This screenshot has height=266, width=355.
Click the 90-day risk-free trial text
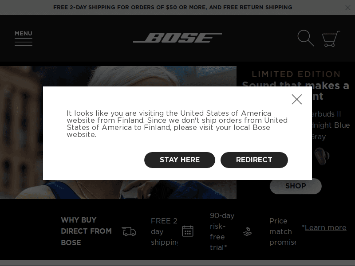click(x=222, y=231)
